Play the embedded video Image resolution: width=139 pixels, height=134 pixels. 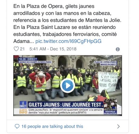click(68, 86)
